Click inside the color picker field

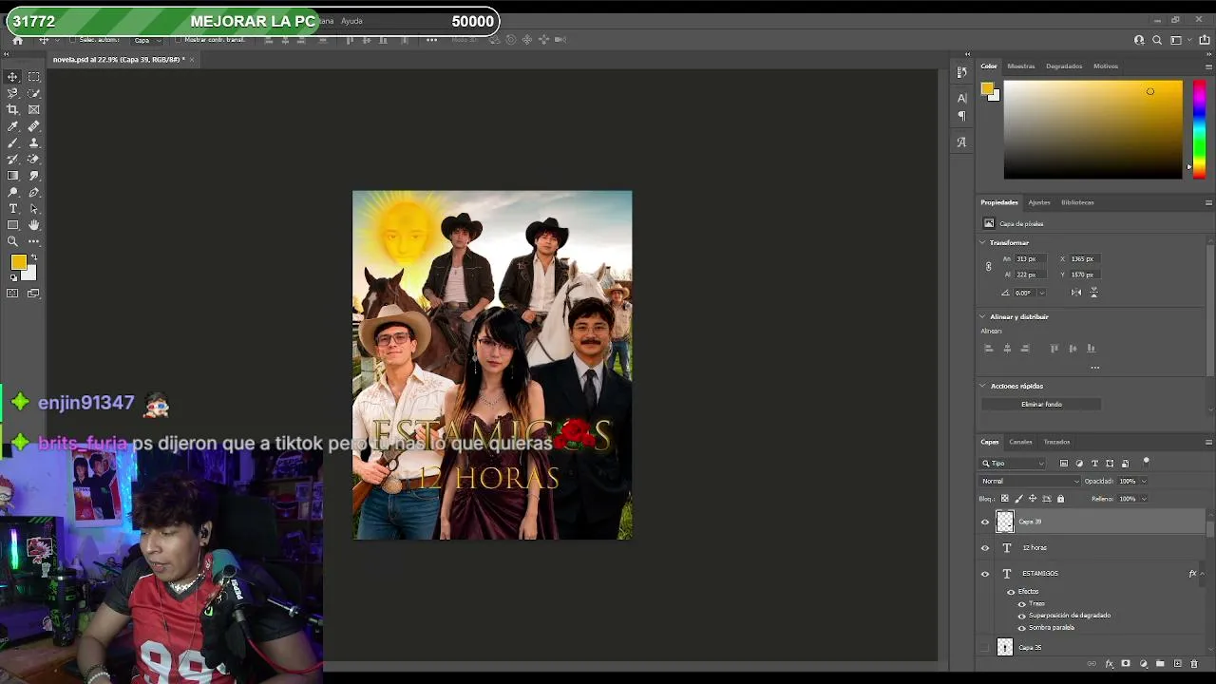[x=1092, y=129]
